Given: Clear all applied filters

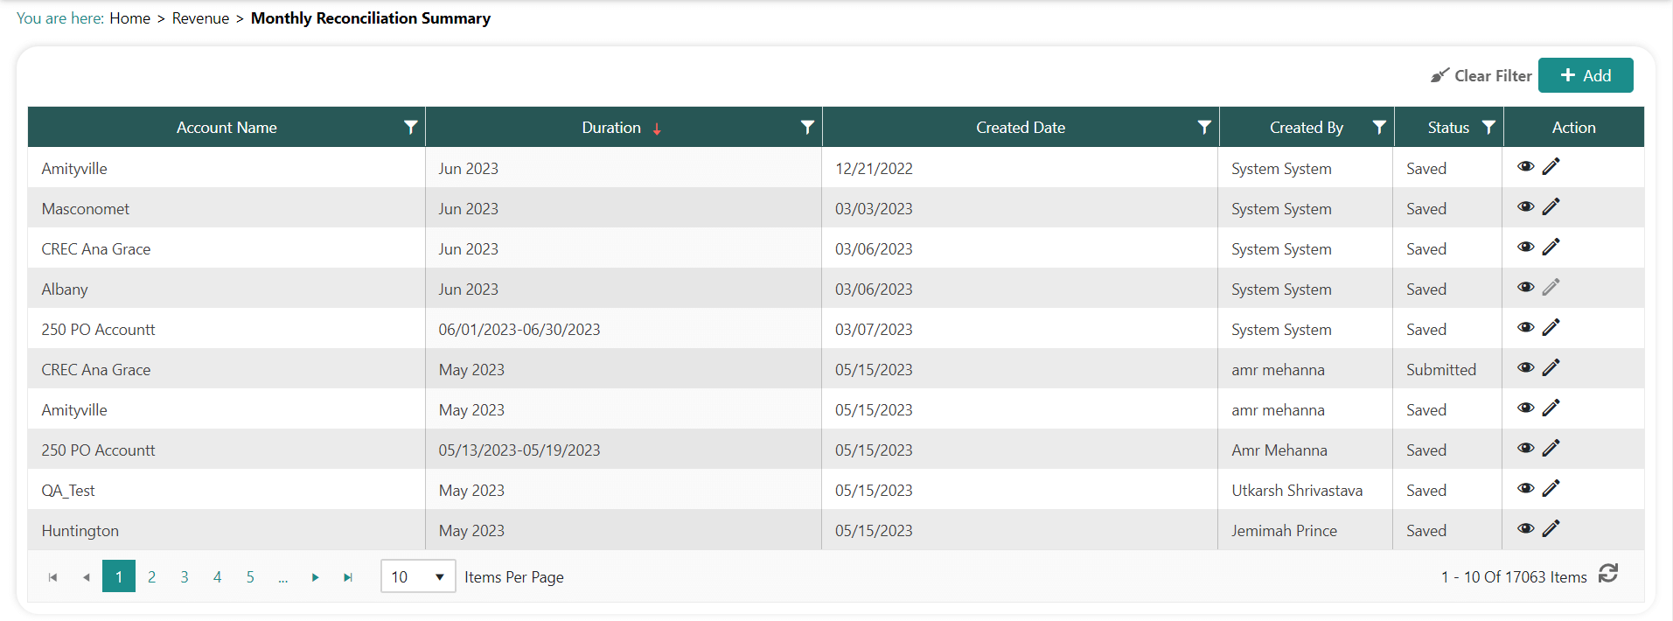Looking at the screenshot, I should point(1481,76).
